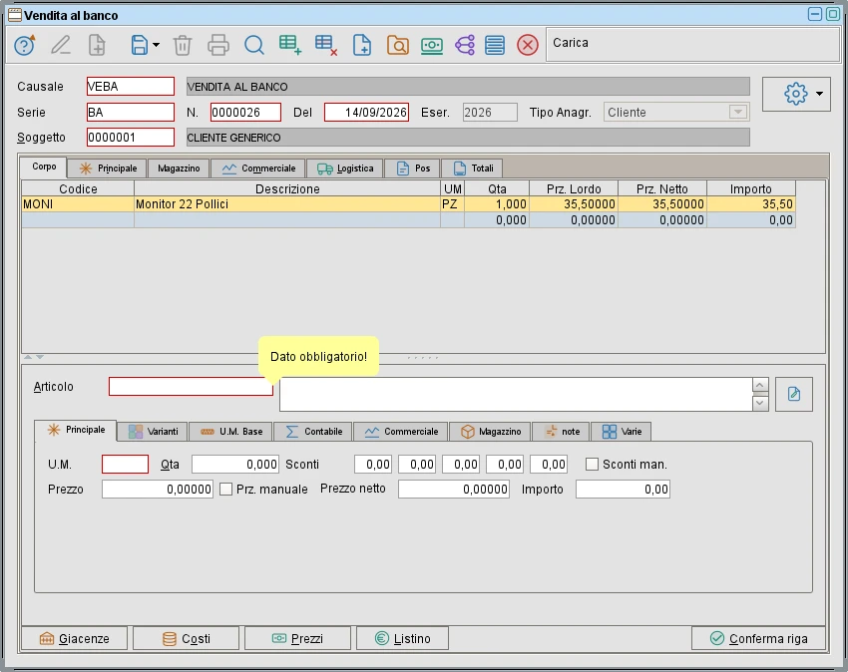Click the Qta quantity field
The width and height of the screenshot is (848, 672).
(235, 465)
